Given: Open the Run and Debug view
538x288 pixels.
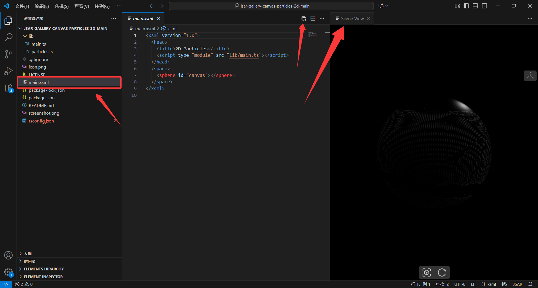Looking at the screenshot, I should (8, 71).
